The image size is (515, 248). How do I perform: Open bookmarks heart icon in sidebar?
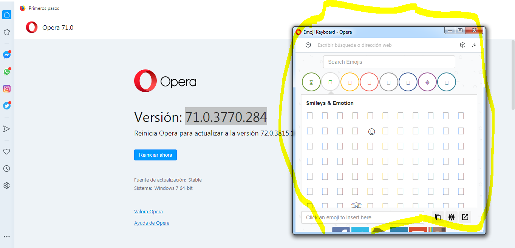coord(7,152)
